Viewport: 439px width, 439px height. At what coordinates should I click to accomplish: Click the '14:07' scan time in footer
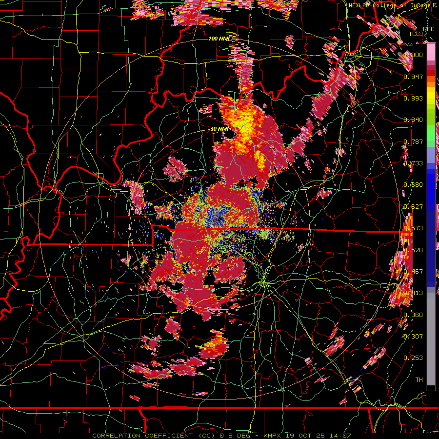(340, 436)
